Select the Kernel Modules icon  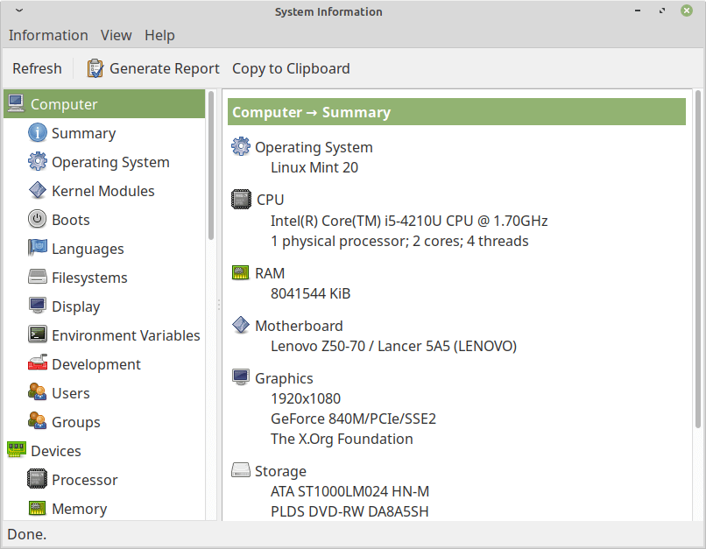coord(38,191)
